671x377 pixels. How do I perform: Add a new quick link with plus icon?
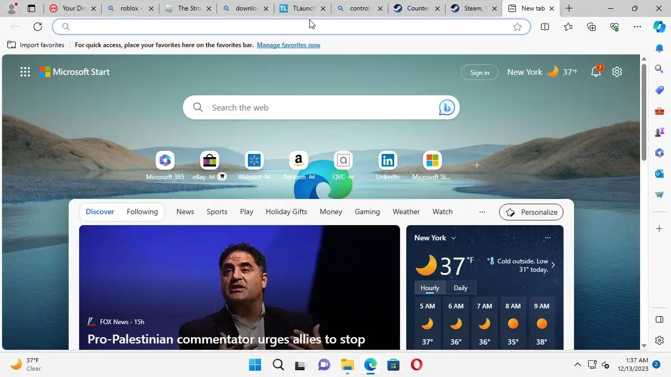pyautogui.click(x=477, y=165)
